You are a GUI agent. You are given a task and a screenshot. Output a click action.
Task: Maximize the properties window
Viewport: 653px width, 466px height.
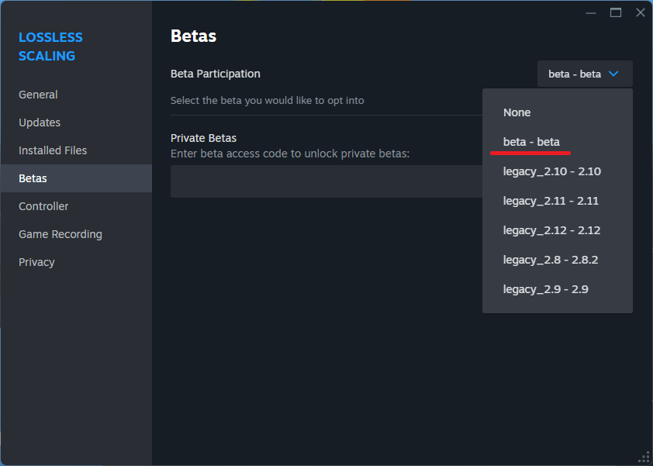pos(616,12)
